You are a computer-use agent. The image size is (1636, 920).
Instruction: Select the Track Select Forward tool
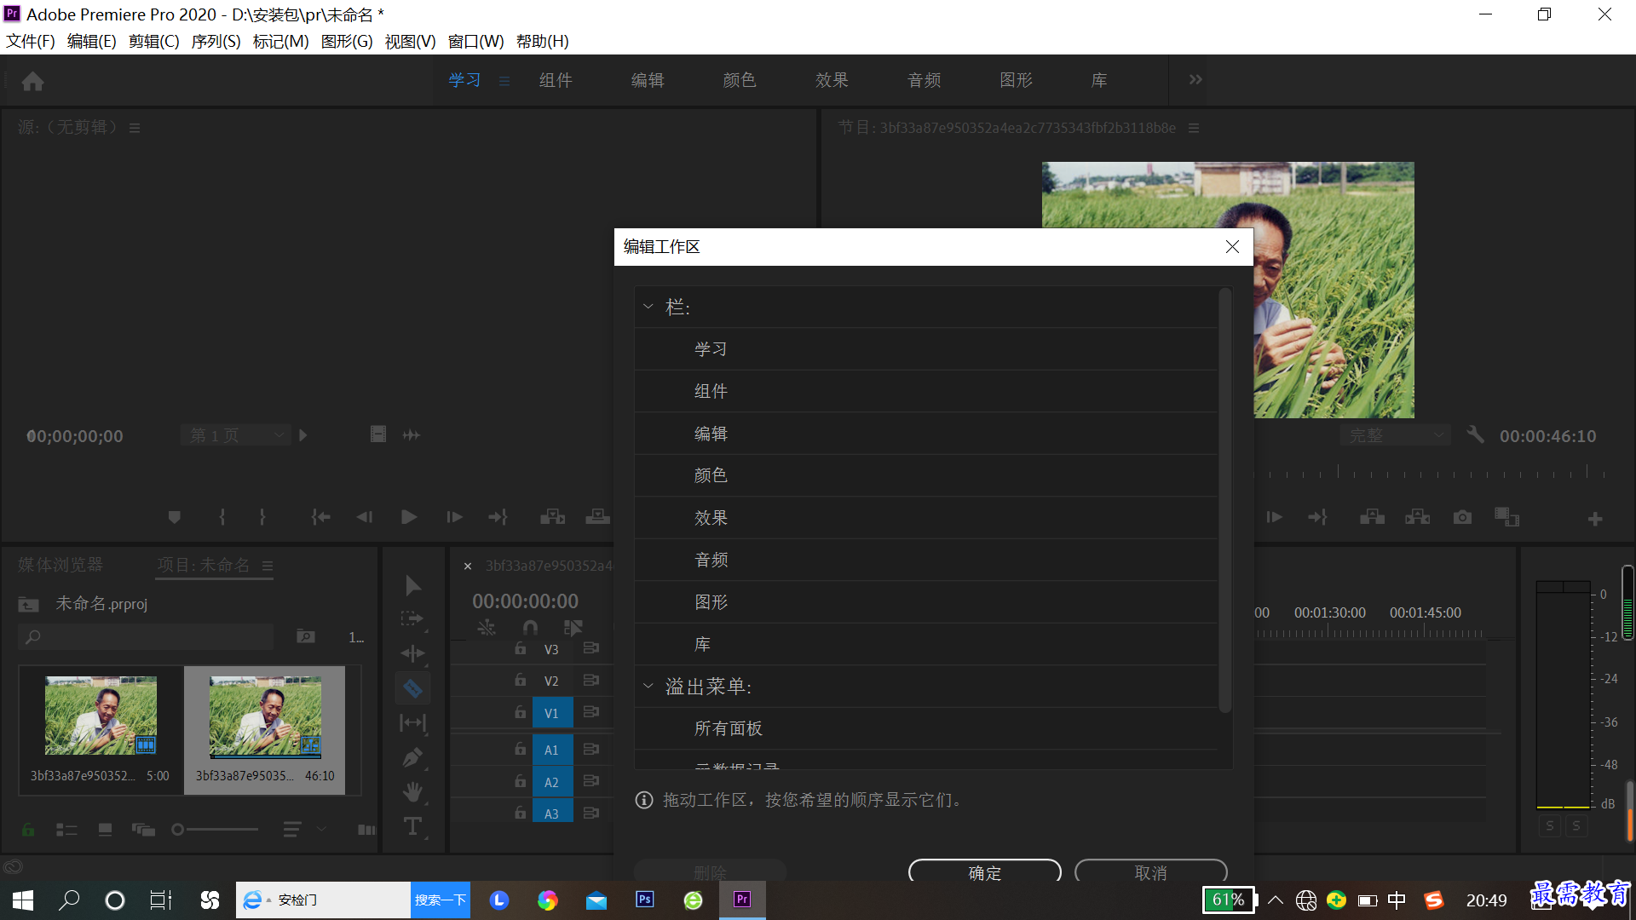(413, 619)
